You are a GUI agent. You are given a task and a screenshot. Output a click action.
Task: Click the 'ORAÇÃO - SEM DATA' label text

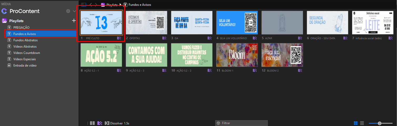pos(323,38)
